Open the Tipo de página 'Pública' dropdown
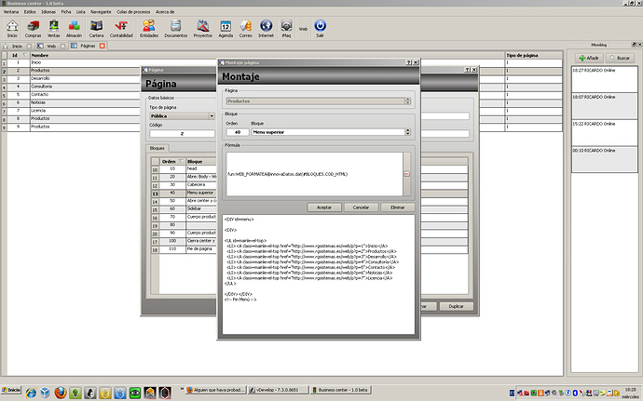The image size is (643, 401). pyautogui.click(x=212, y=116)
